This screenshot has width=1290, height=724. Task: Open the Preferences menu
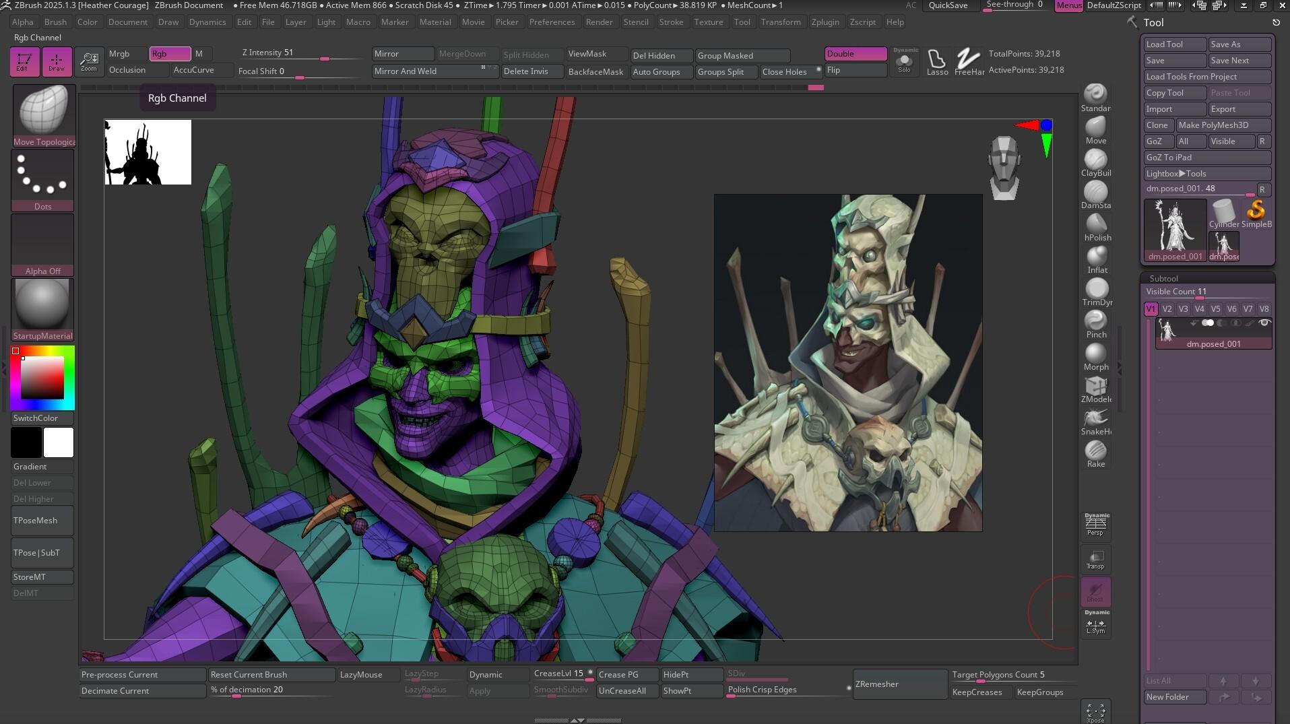pos(552,22)
